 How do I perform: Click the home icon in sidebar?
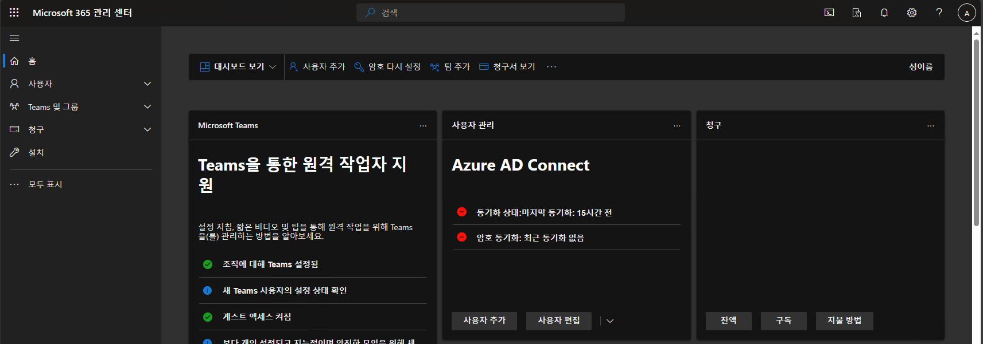[x=14, y=61]
